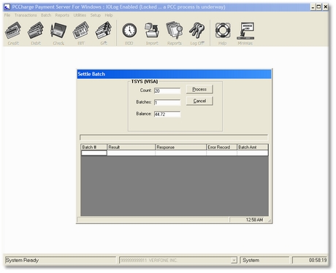Image resolution: width=336 pixels, height=273 pixels.
Task: Open Help lifesaver icon
Action: 223,33
